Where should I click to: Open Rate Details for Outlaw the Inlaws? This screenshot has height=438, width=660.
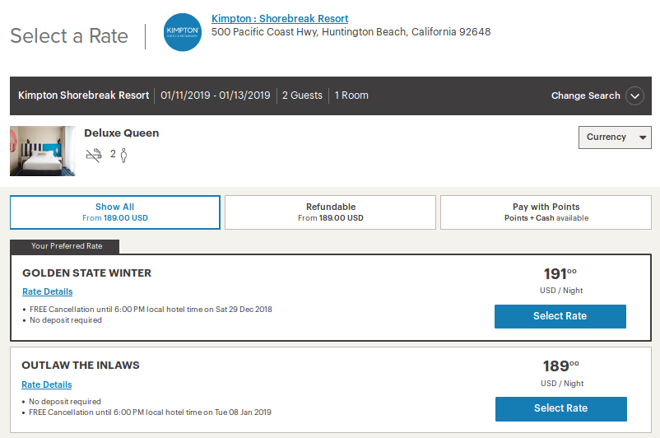(x=47, y=384)
